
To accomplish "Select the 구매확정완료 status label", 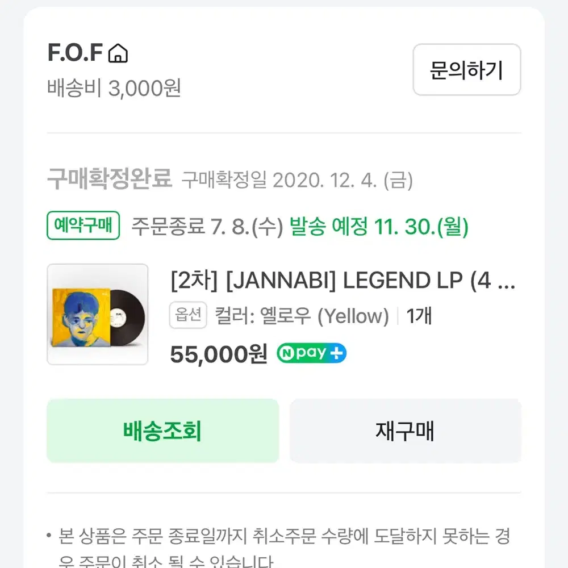I will coord(110,178).
